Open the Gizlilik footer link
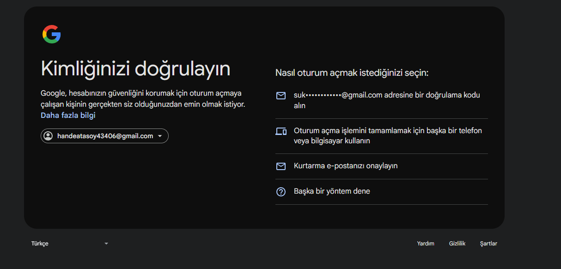The image size is (561, 269). tap(457, 244)
